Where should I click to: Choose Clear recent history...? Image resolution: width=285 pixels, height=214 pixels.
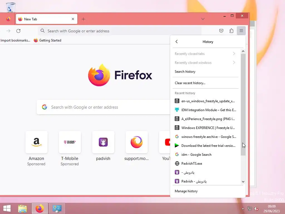[x=205, y=83]
